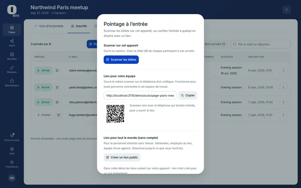Click 'Lien pour tout le monde' heading
This screenshot has width=301, height=188.
pos(131,138)
